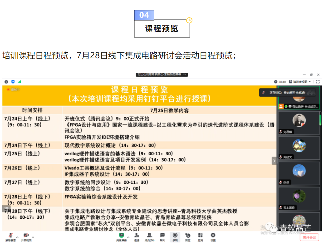Click the 04 section number badge
The width and height of the screenshot is (325, 246).
pyautogui.click(x=144, y=15)
